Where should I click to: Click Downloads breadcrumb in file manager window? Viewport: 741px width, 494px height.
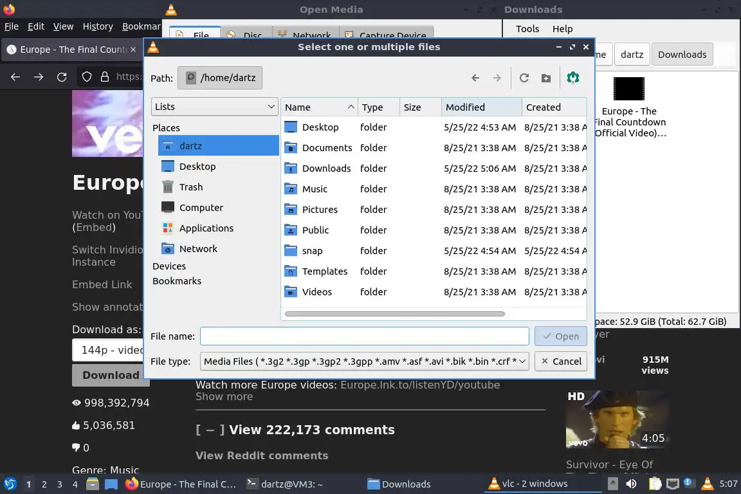tap(682, 55)
